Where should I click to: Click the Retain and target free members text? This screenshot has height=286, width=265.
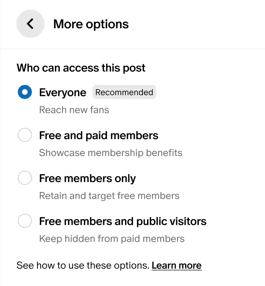pos(109,196)
